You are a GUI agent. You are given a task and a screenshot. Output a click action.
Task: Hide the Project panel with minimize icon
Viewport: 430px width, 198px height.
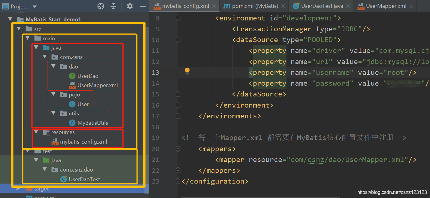point(143,6)
